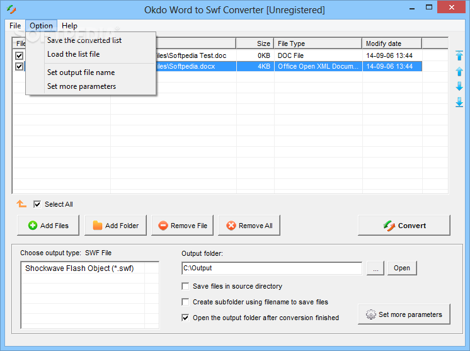Viewport: 470px width, 351px height.
Task: Click the Add Files button
Action: (49, 226)
